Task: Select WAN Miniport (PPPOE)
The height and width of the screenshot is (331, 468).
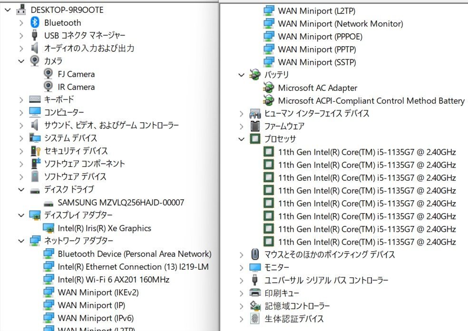Action: (x=320, y=37)
